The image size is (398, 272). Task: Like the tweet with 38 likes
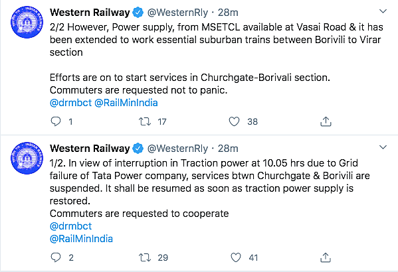(234, 121)
